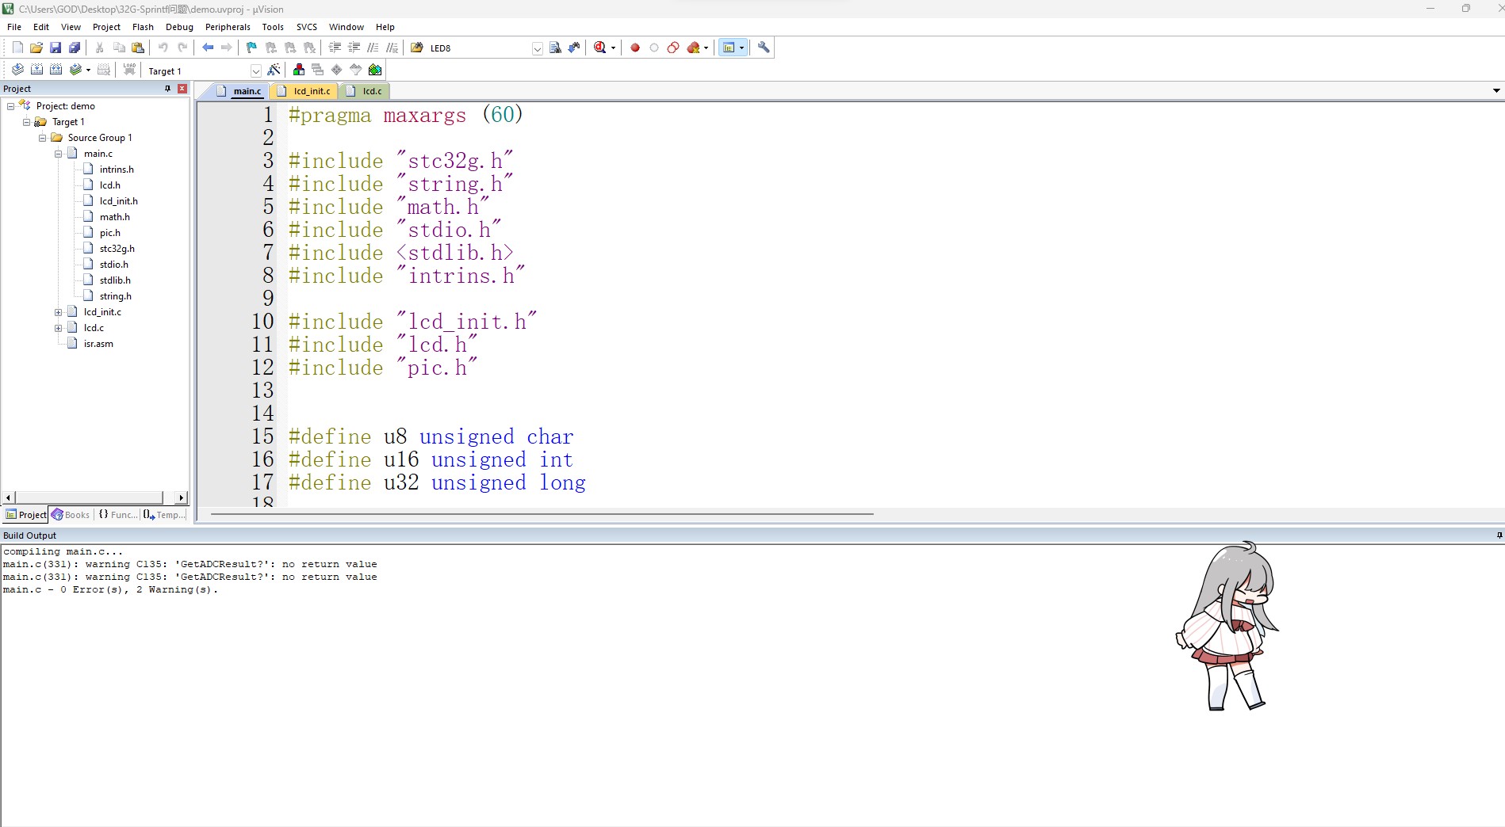Copy selection toolbar icon
1505x827 pixels.
[x=119, y=48]
